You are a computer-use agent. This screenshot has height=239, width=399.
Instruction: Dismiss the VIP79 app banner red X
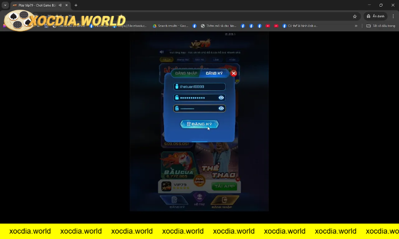[238, 179]
